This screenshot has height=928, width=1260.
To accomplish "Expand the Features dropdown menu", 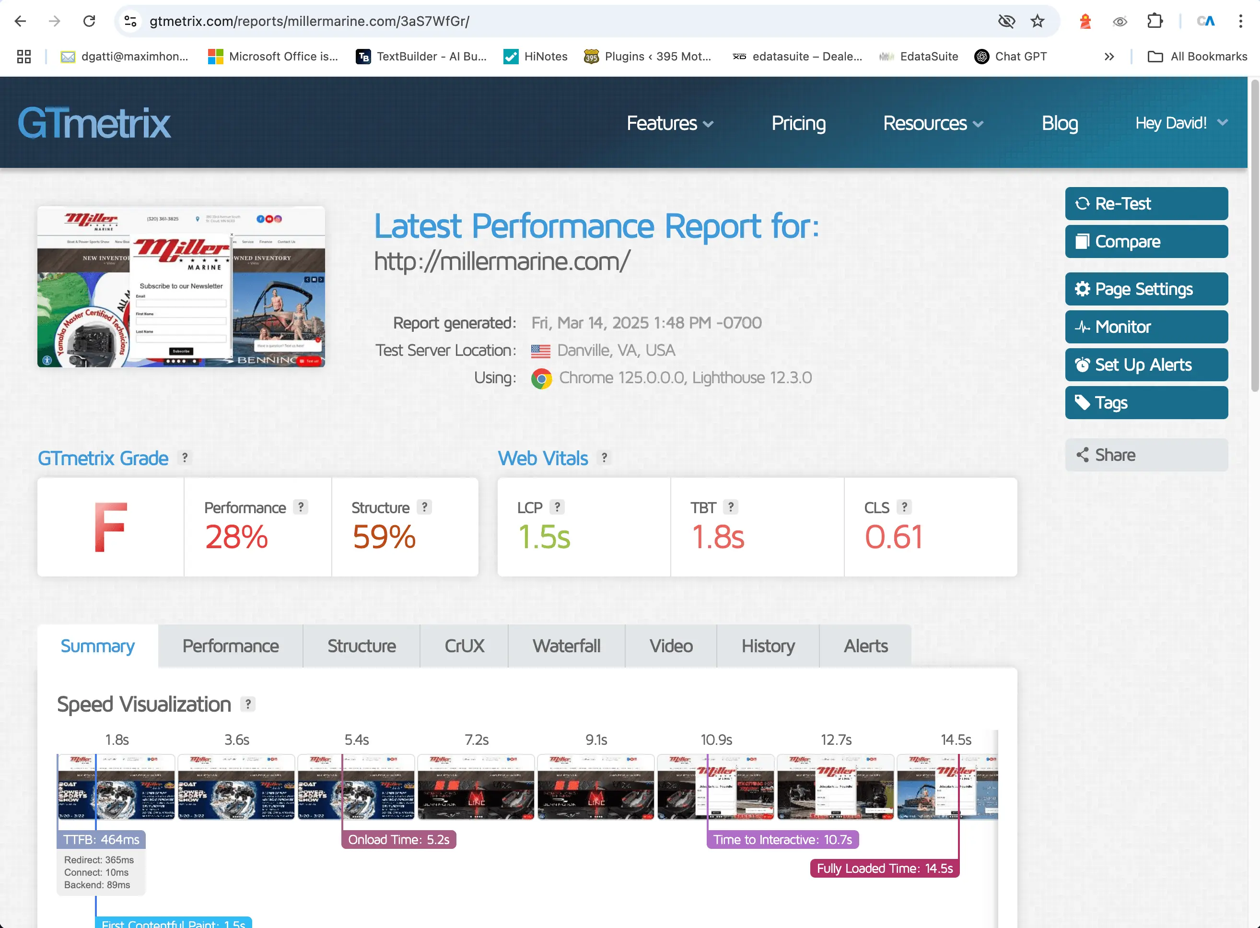I will [669, 124].
